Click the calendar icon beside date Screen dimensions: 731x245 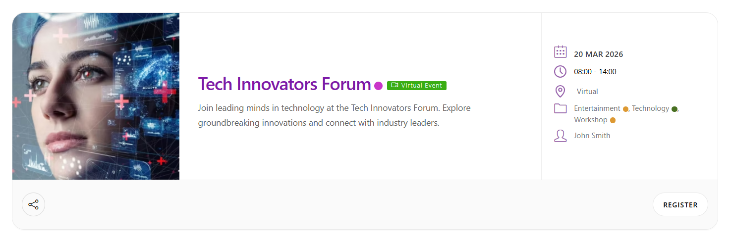click(x=560, y=52)
